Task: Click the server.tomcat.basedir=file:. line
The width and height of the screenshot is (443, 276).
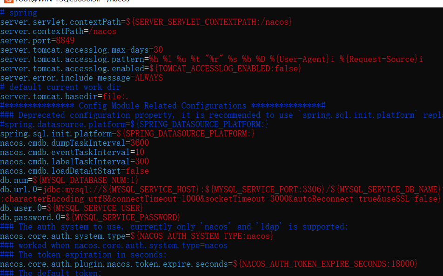Action: coord(64,96)
